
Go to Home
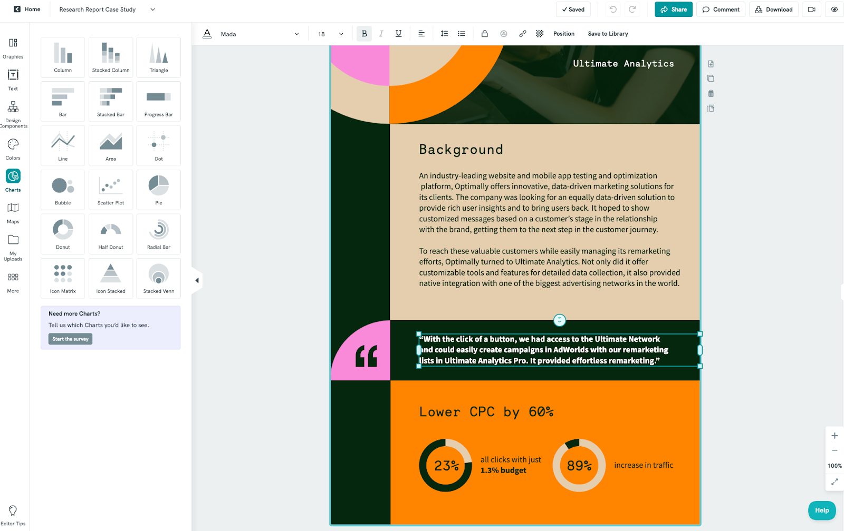tap(27, 9)
